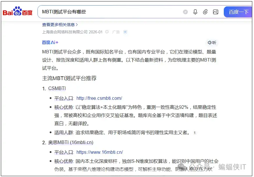Start voice search with microphone icon
The image size is (254, 177).
click(195, 12)
